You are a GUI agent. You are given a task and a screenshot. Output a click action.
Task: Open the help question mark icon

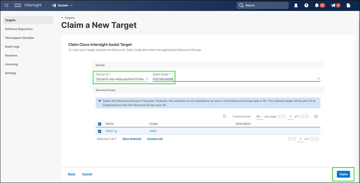coord(306,5)
